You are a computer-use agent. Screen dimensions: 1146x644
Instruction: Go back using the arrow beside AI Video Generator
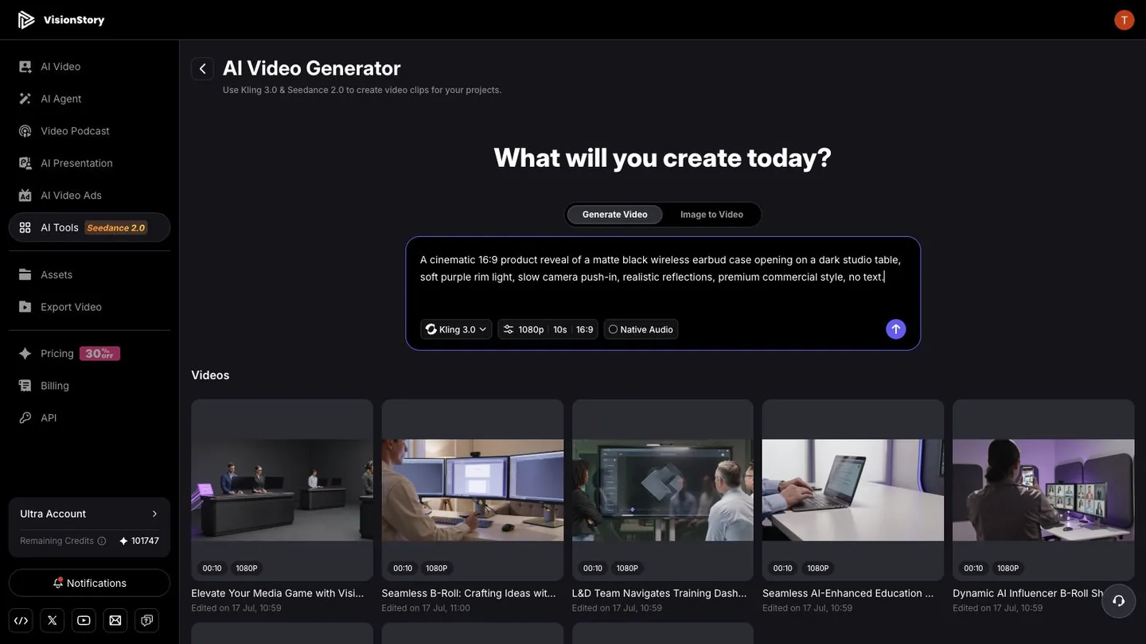click(x=202, y=69)
